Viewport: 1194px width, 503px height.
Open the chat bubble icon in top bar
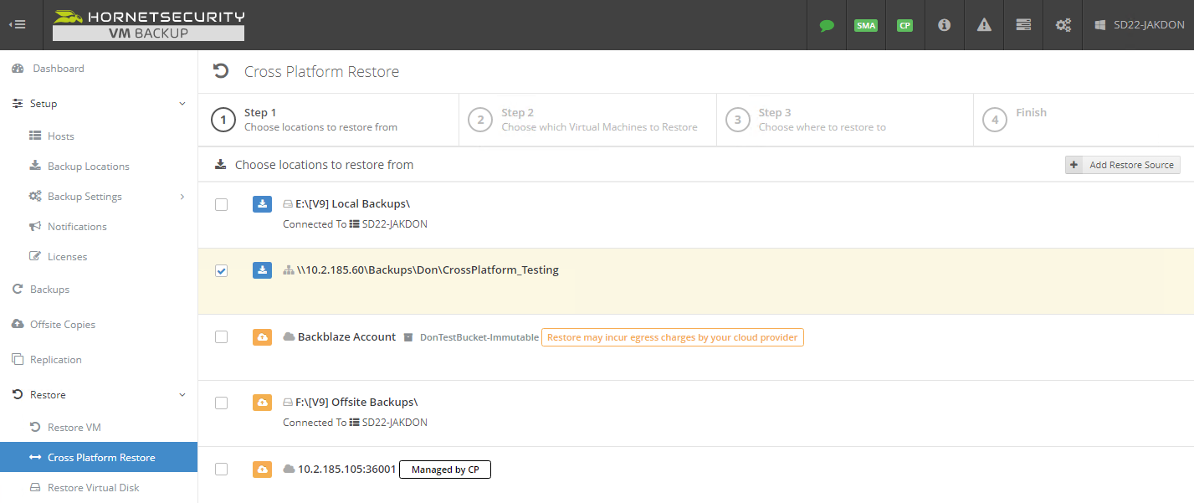click(x=826, y=25)
